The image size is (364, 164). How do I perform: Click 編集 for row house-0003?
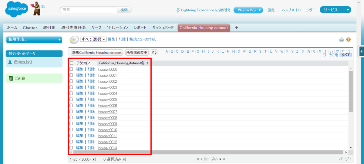click(79, 87)
